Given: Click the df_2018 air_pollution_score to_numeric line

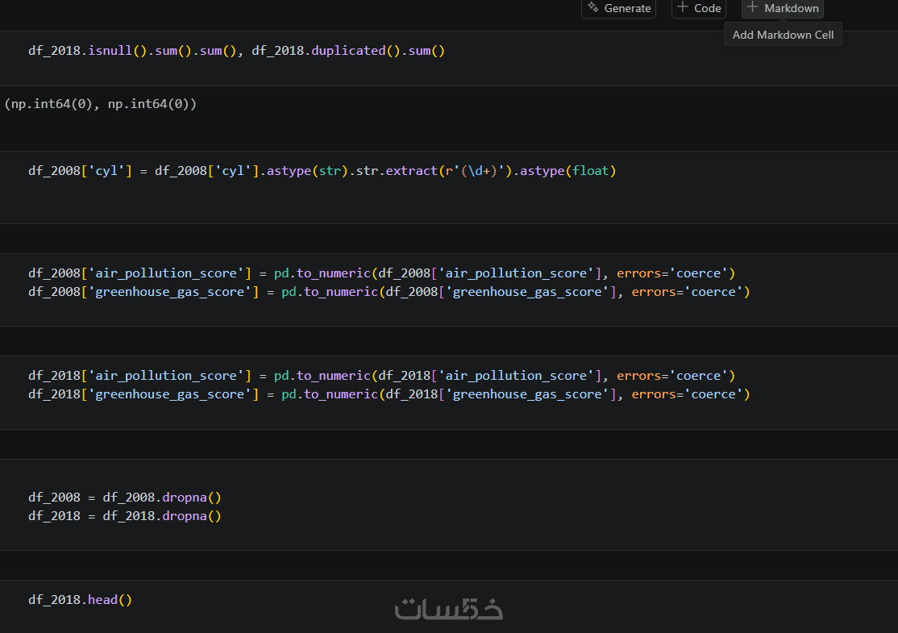Looking at the screenshot, I should 381,376.
